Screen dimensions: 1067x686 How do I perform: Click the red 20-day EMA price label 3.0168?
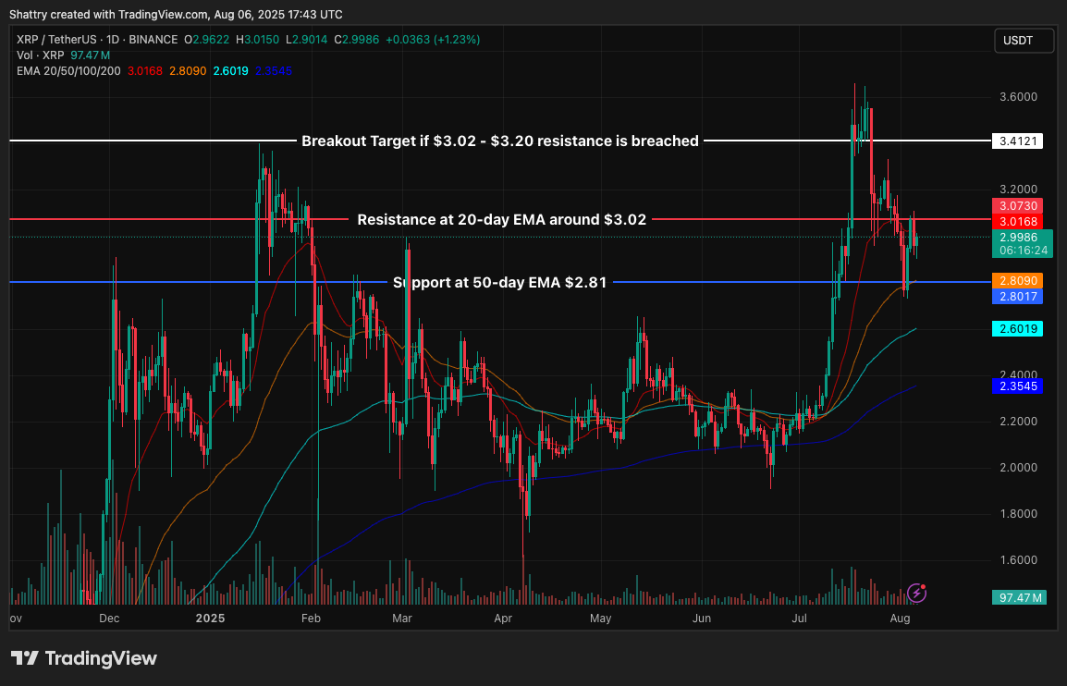pyautogui.click(x=1017, y=221)
